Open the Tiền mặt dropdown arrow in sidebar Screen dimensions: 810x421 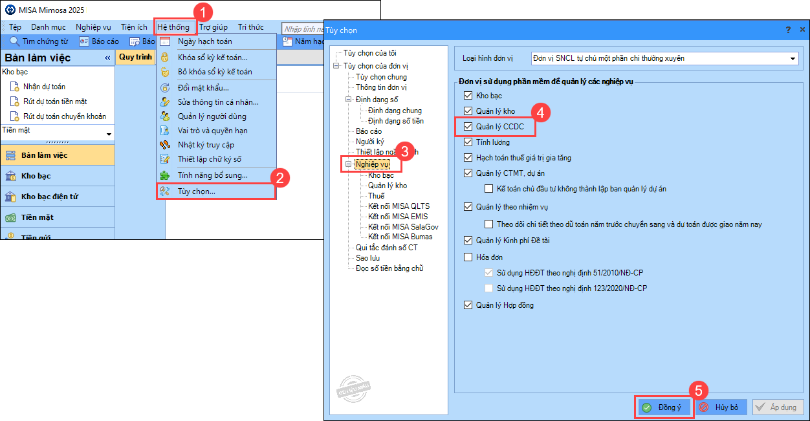(109, 134)
